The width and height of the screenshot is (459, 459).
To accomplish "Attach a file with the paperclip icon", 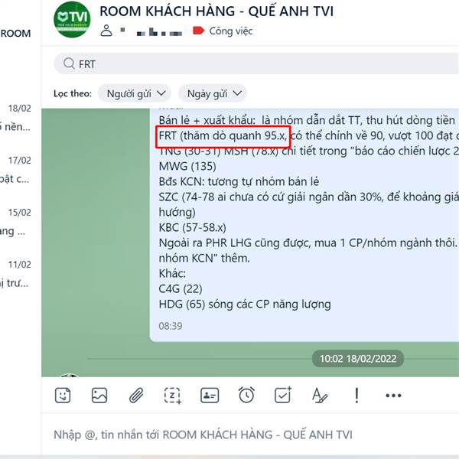I will 136,396.
